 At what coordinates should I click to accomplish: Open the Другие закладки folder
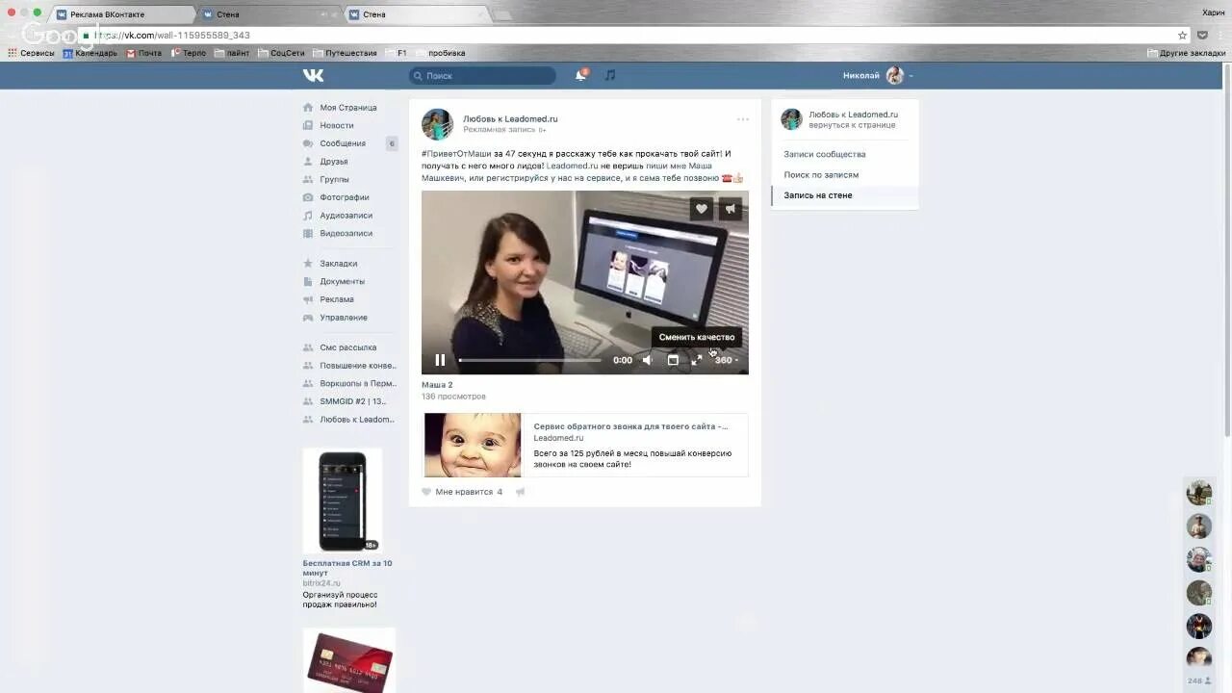pyautogui.click(x=1187, y=53)
